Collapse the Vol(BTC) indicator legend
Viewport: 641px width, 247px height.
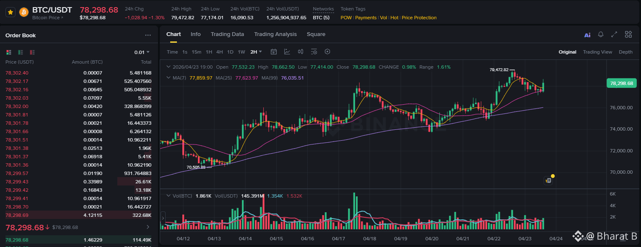pyautogui.click(x=169, y=196)
